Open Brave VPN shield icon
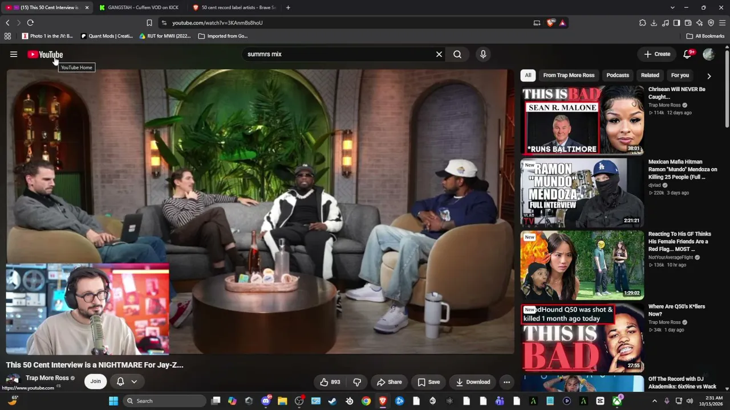The height and width of the screenshot is (410, 730). coord(711,23)
